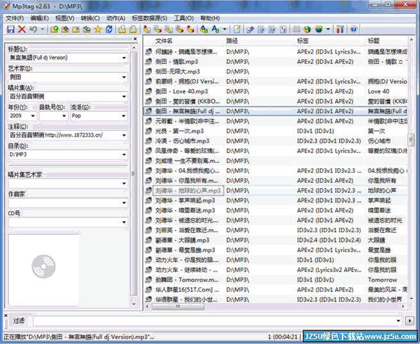Image resolution: width=420 pixels, height=344 pixels.
Task: Launch the auto-numbering wizard icon
Action: pyautogui.click(x=283, y=29)
